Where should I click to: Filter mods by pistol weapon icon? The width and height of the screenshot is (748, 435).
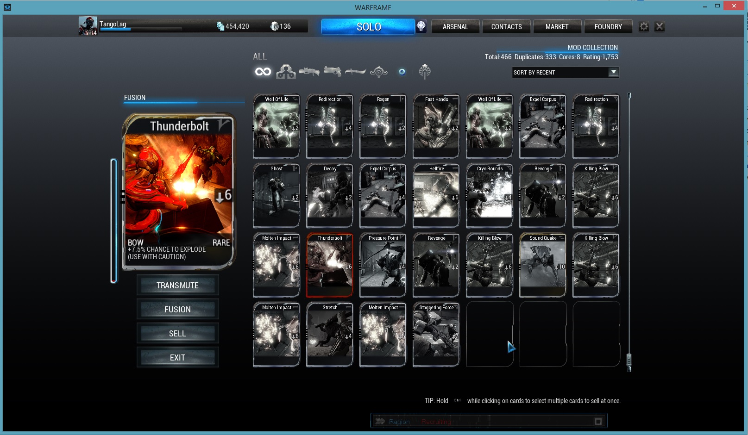[x=332, y=71]
